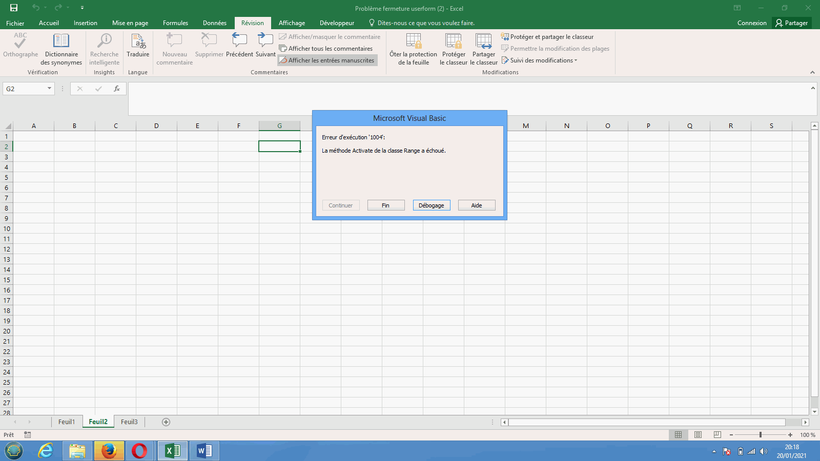
Task: Go to the Précédent comment
Action: point(239,41)
